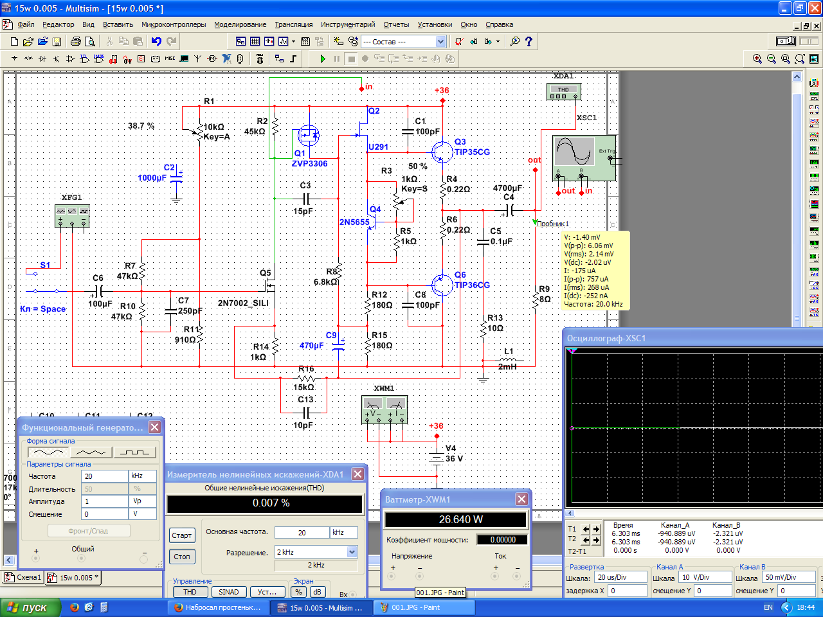Click the Save diskette icon
Image resolution: width=823 pixels, height=617 pixels.
57,41
